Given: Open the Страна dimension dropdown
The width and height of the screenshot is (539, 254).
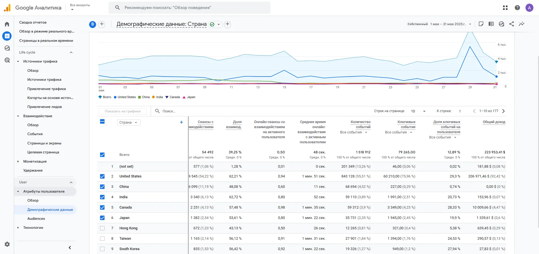Looking at the screenshot, I should click(128, 123).
